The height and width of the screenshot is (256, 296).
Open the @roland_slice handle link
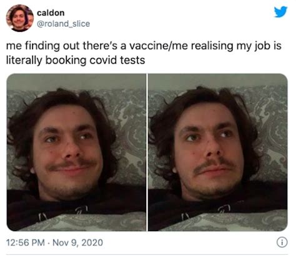point(64,24)
